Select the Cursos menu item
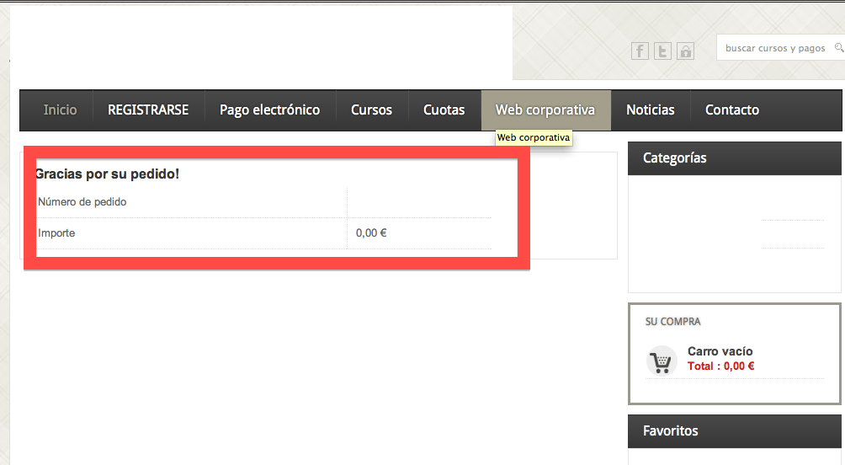Image resolution: width=845 pixels, height=465 pixels. click(x=371, y=110)
